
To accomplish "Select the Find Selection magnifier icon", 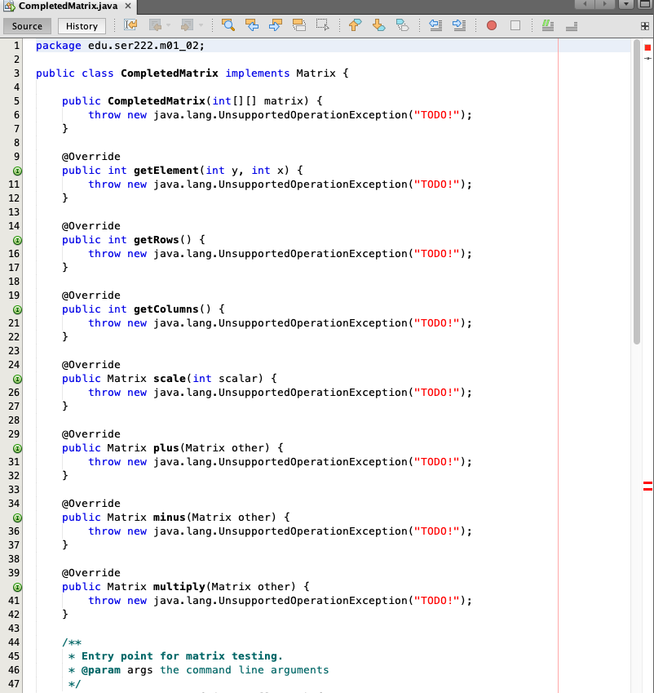I will [228, 25].
